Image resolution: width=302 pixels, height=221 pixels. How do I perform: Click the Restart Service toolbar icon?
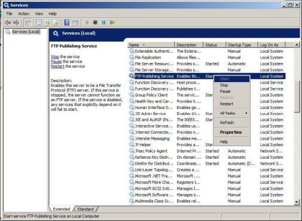click(x=112, y=23)
